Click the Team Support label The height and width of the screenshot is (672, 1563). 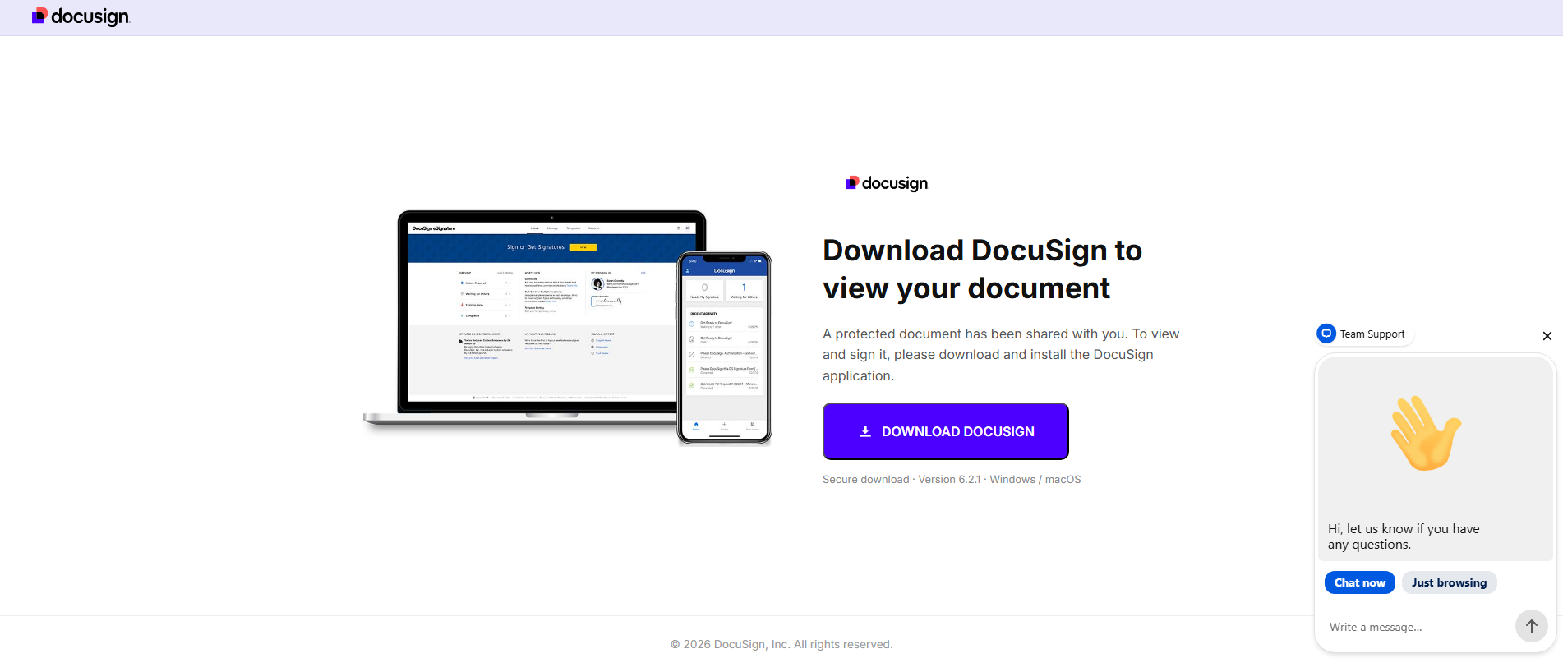(1372, 334)
